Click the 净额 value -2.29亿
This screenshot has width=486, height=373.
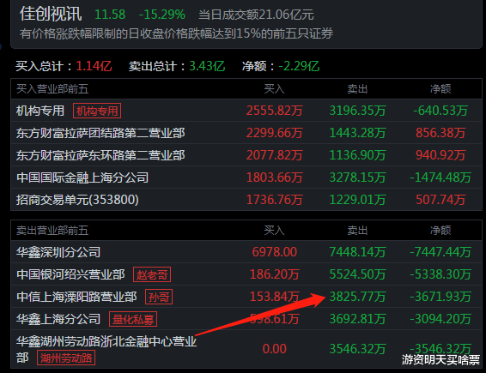(x=299, y=66)
